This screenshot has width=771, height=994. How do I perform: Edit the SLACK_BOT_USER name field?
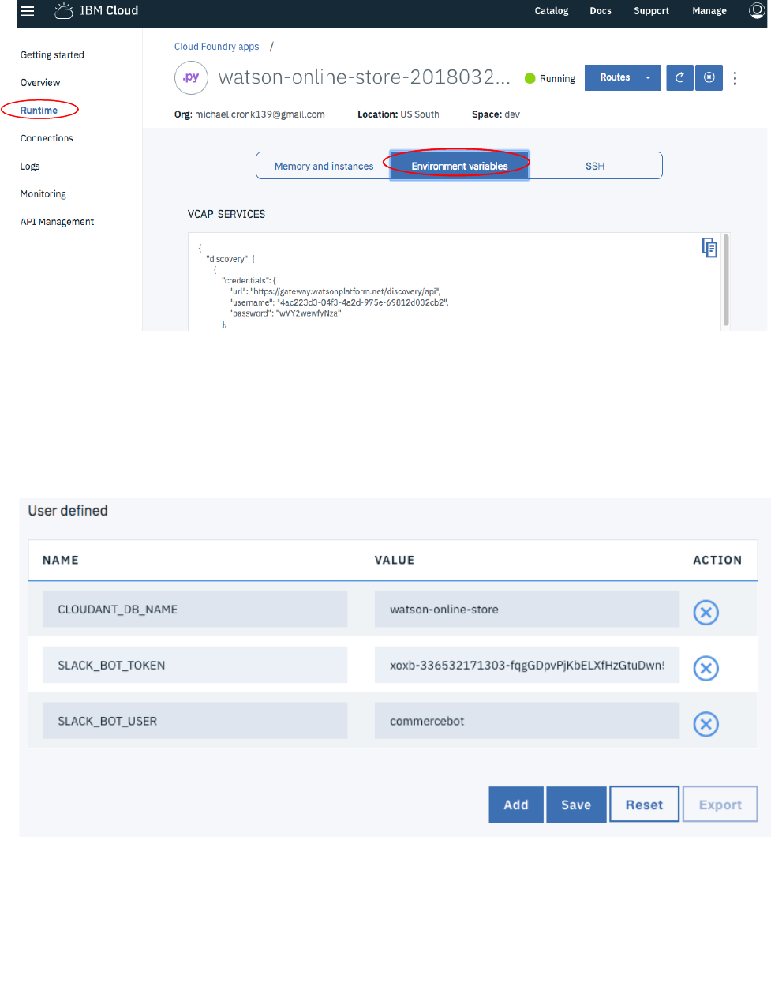(195, 721)
